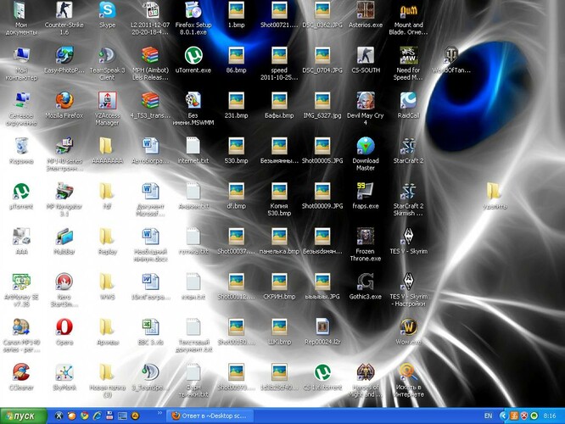The height and width of the screenshot is (424, 565).
Task: Launch Internet Explorer from quick launch
Action: (98, 416)
